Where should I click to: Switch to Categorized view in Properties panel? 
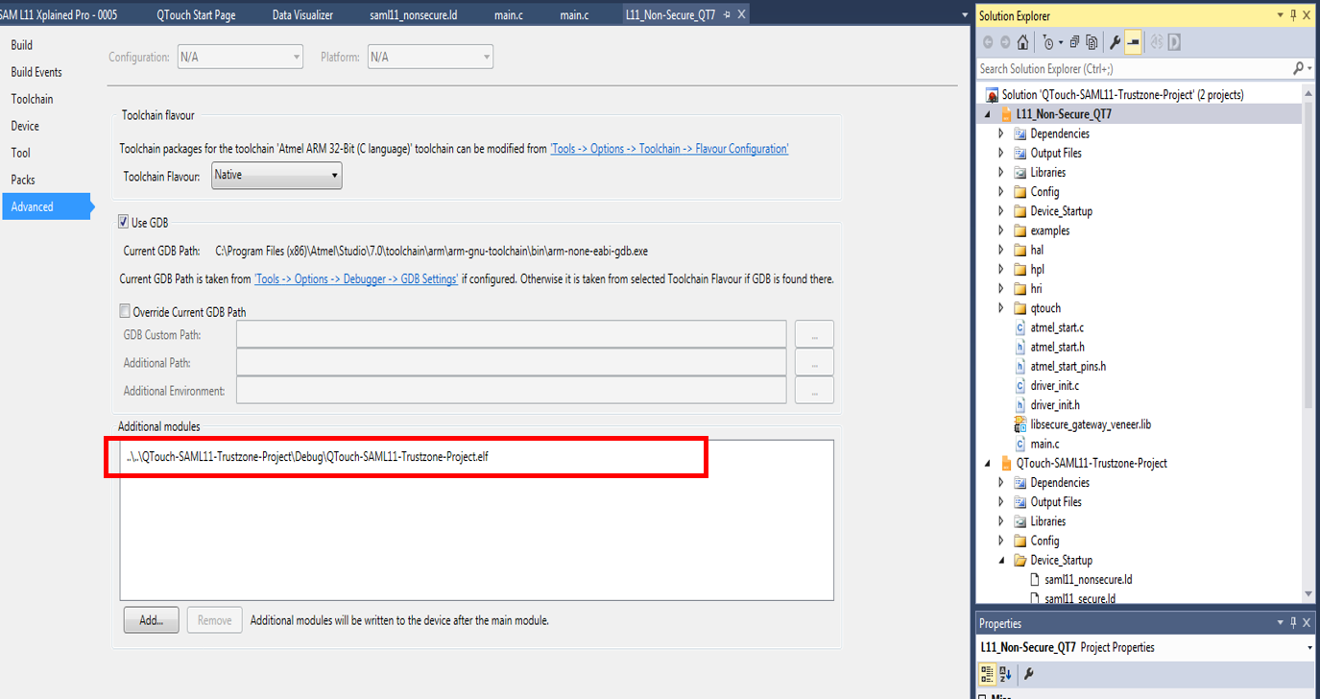[x=987, y=674]
